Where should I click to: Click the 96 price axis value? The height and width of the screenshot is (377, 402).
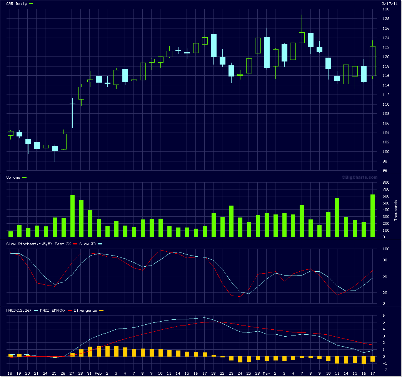(385, 170)
